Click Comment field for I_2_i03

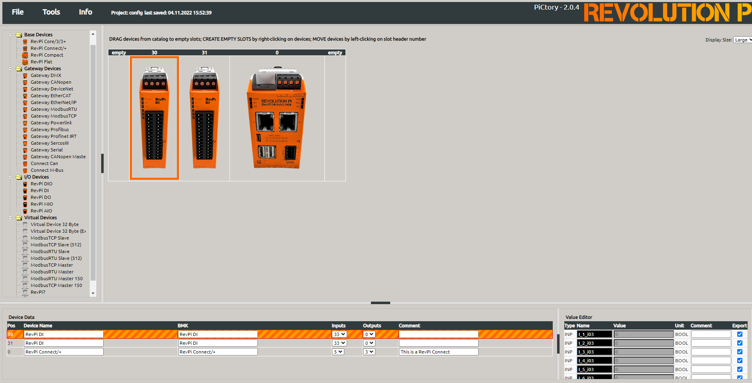(x=711, y=343)
